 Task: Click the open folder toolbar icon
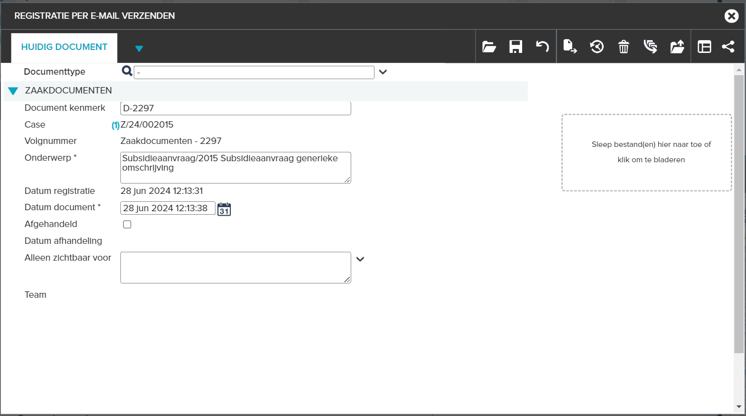pos(489,46)
